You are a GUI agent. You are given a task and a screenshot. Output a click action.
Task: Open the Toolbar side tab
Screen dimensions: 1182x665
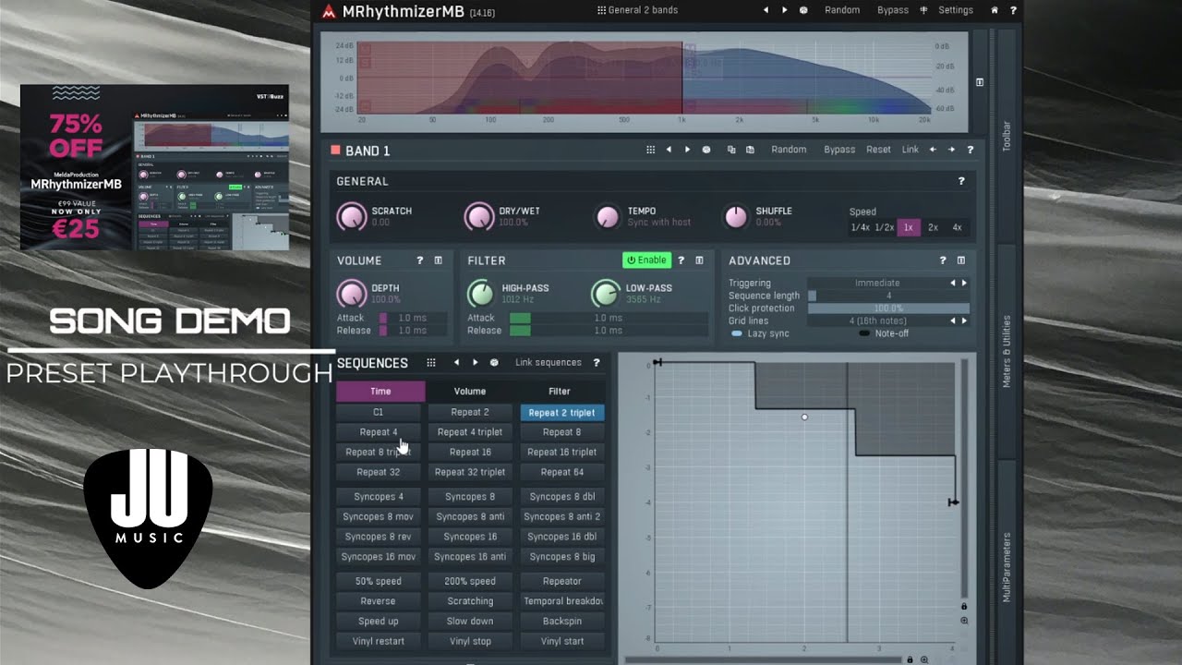coord(1007,136)
